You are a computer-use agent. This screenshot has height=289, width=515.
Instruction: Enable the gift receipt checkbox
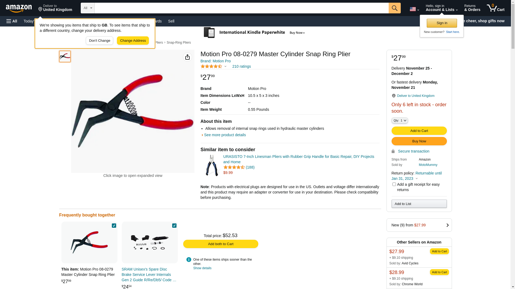(x=394, y=184)
